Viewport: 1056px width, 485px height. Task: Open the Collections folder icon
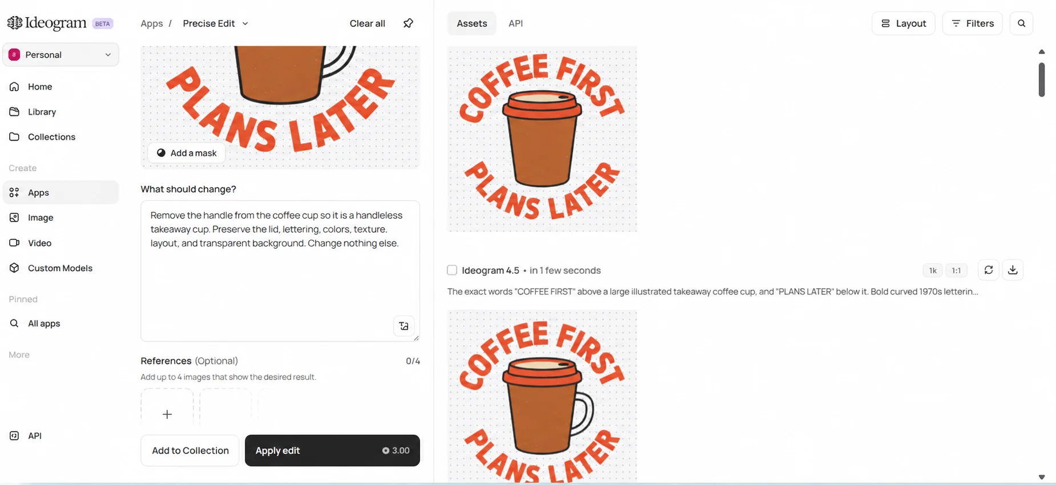click(14, 137)
